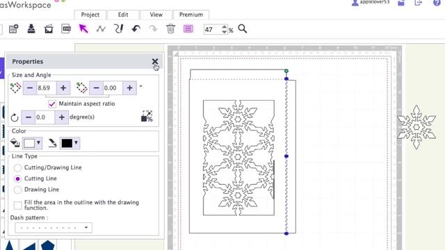The width and height of the screenshot is (445, 250).
Task: Toggle the properties panel list icon
Action: tap(188, 29)
